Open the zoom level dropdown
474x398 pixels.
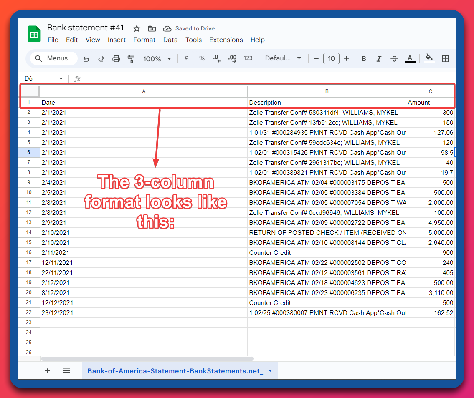click(157, 58)
